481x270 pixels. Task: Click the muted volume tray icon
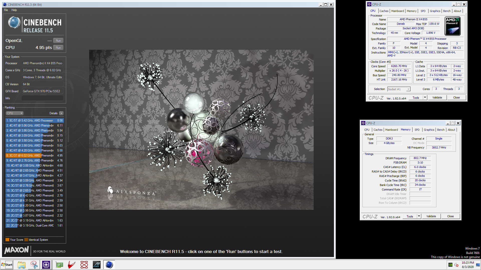click(x=456, y=265)
